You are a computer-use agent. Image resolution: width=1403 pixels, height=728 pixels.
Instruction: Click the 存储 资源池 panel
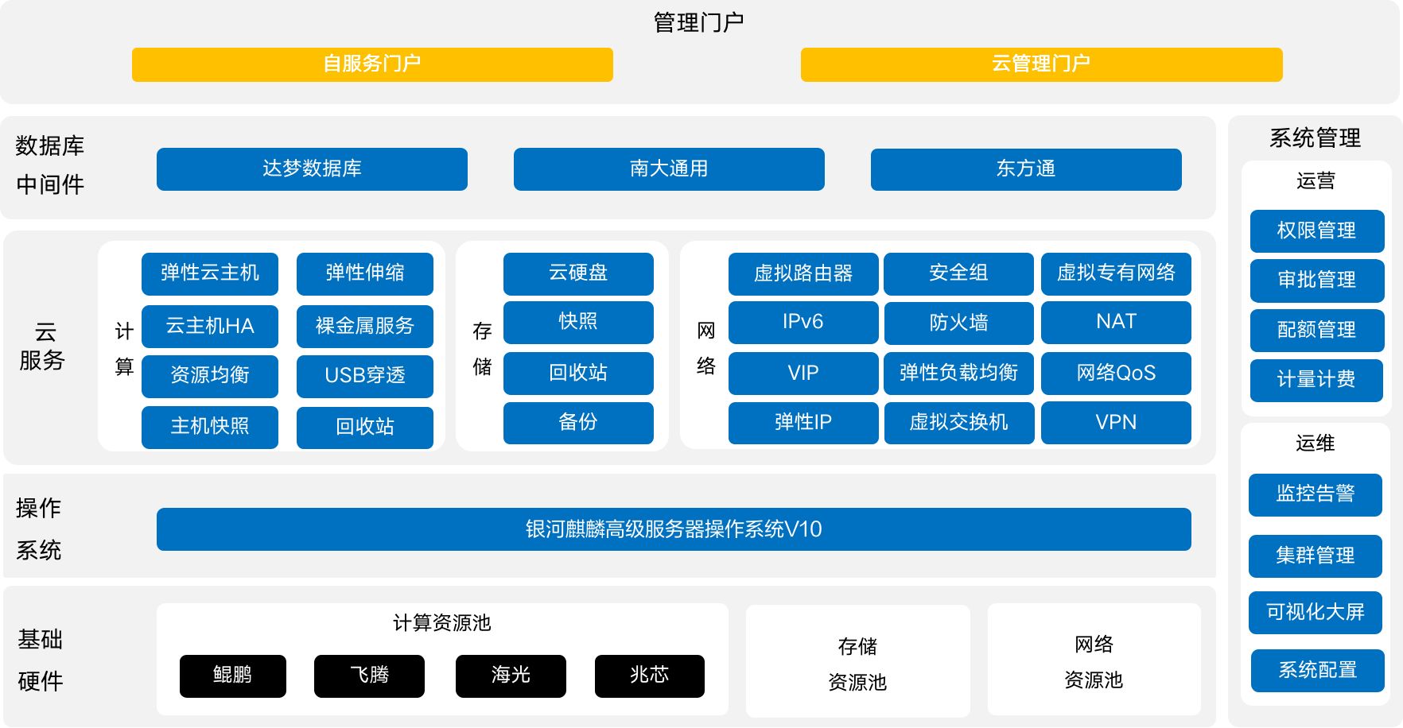click(857, 662)
